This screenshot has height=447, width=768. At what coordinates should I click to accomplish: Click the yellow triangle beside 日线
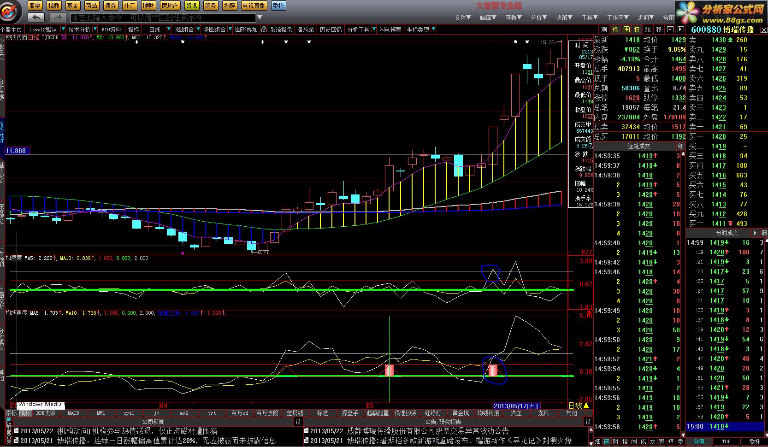tap(586, 406)
